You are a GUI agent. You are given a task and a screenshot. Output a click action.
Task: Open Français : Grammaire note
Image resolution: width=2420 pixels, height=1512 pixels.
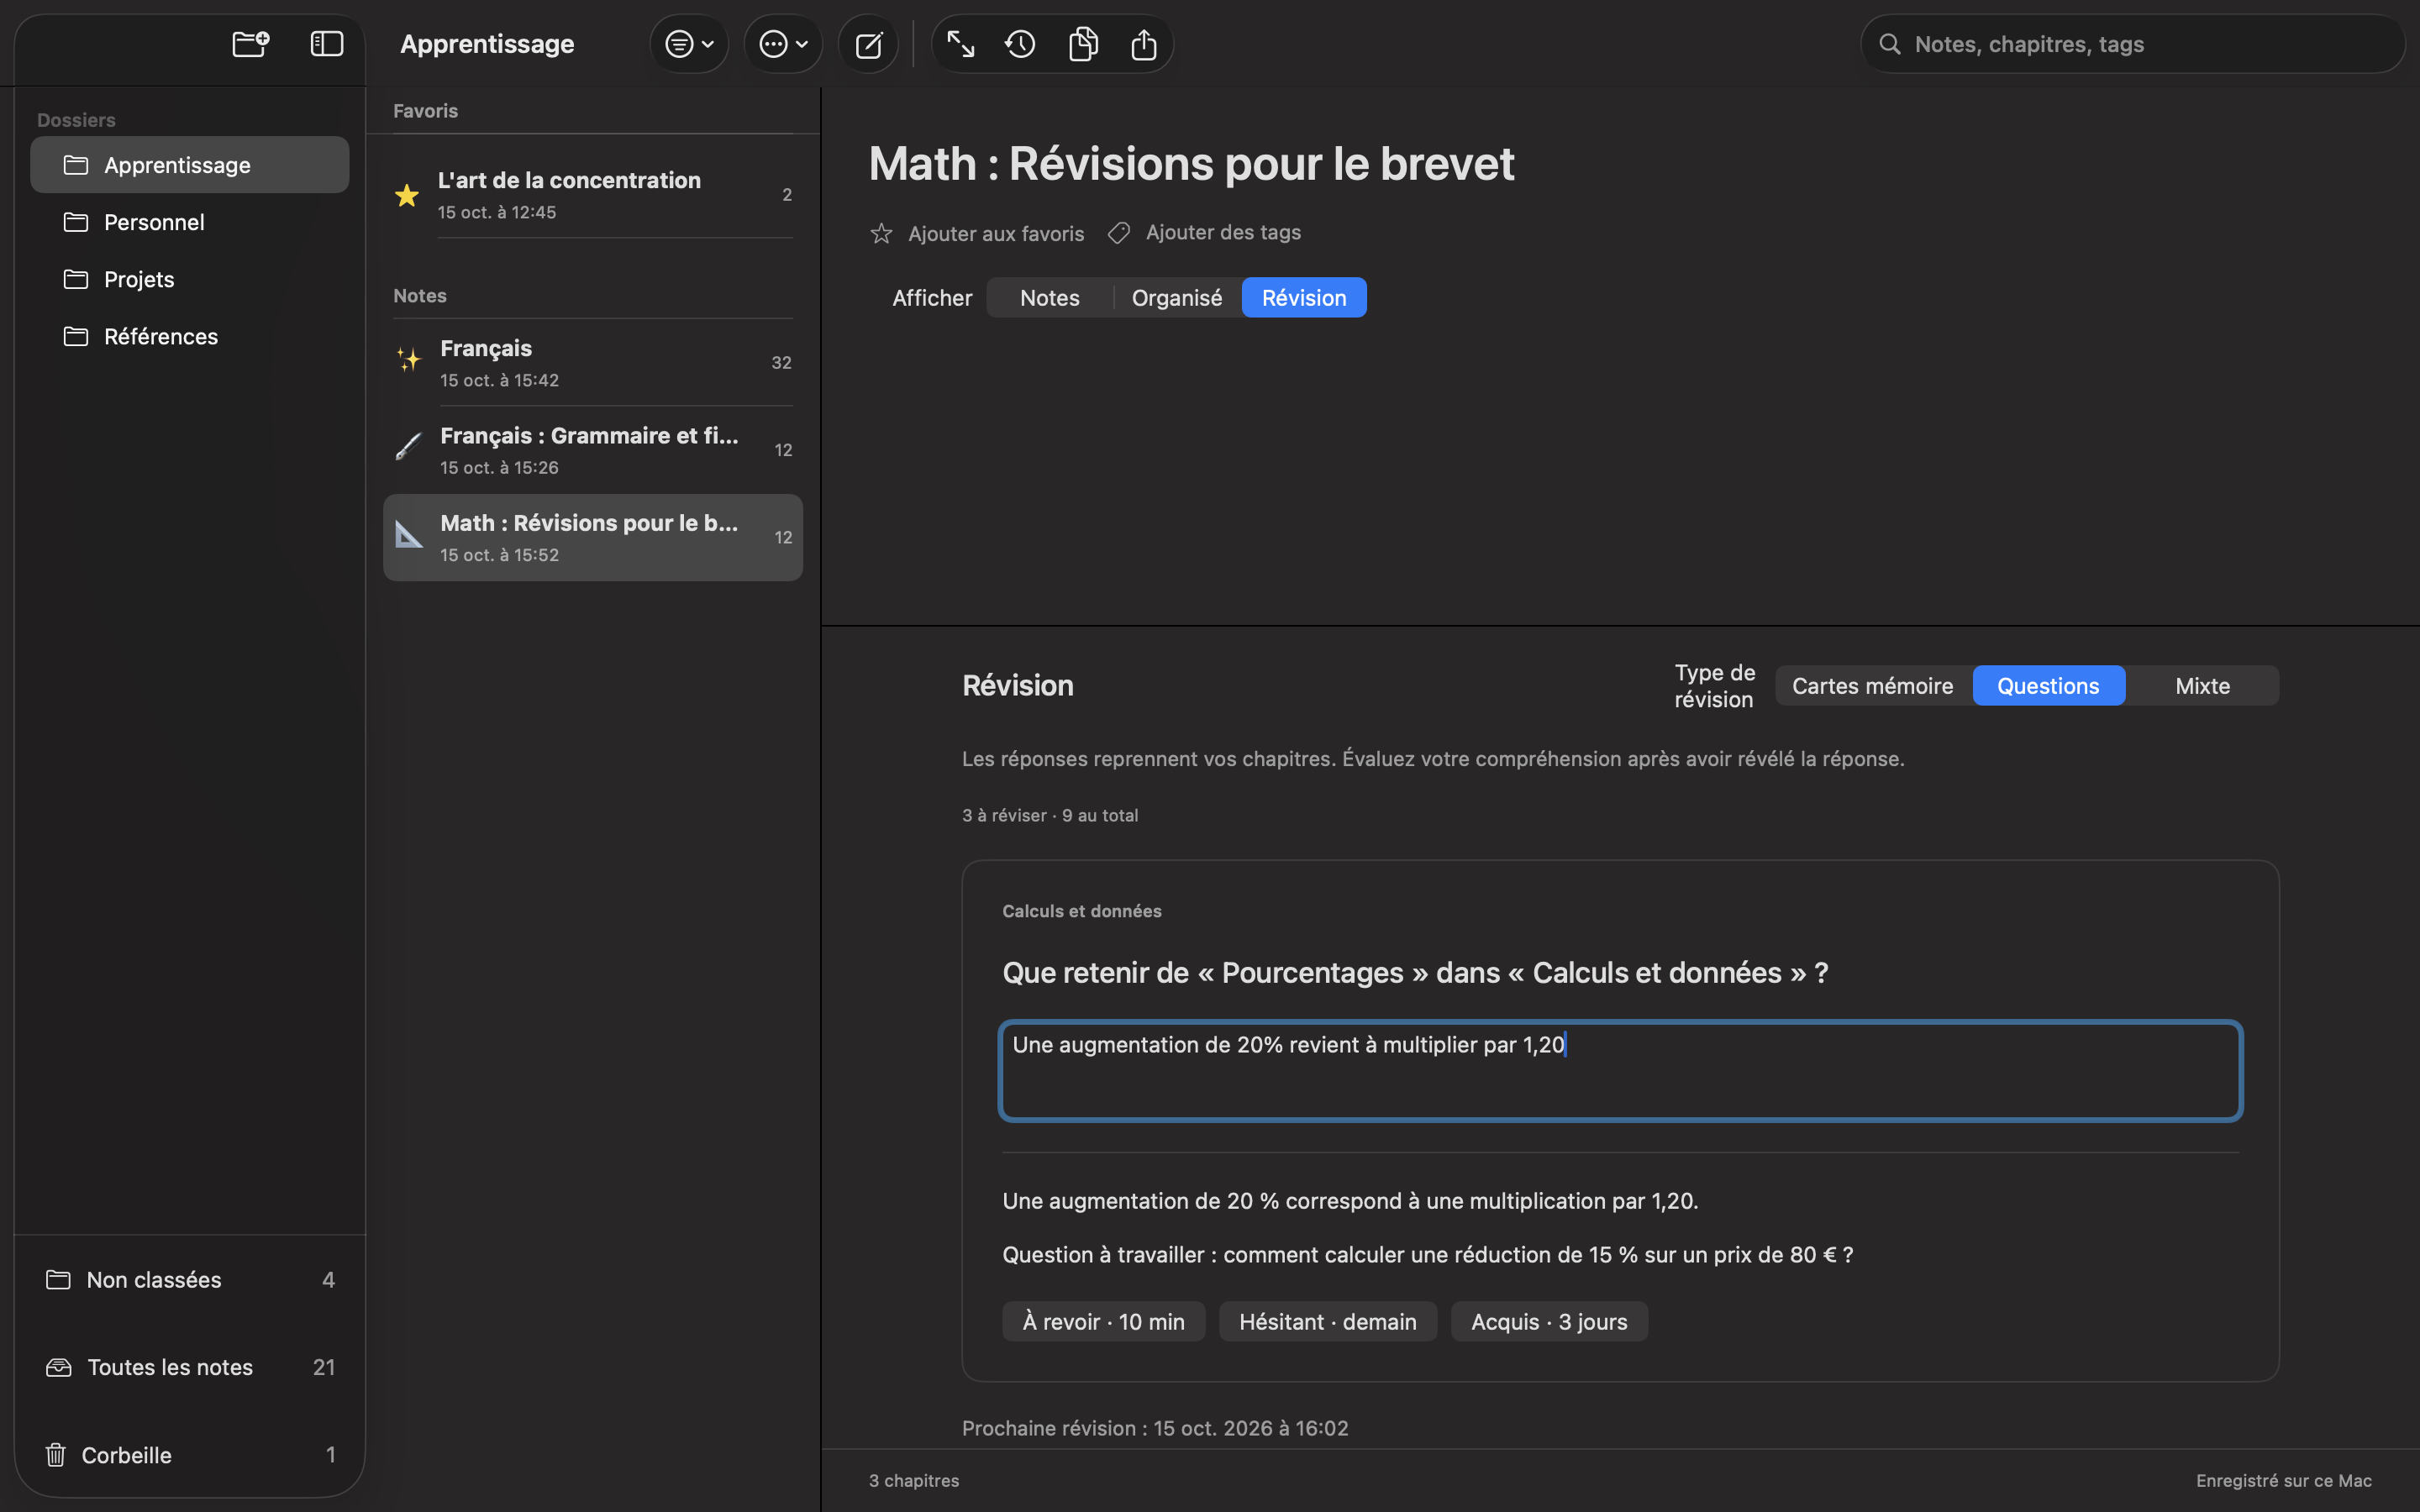click(593, 450)
